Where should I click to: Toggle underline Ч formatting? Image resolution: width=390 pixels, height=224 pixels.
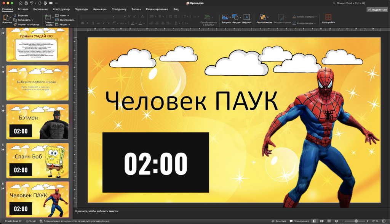[93, 23]
